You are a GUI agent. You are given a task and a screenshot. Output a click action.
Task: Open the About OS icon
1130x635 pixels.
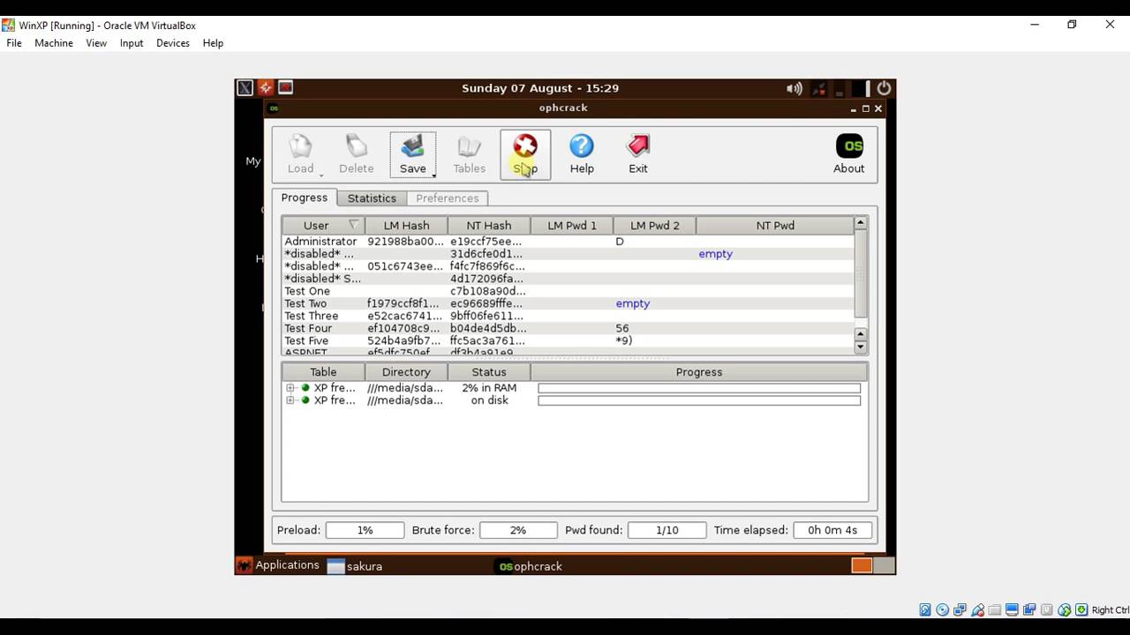coord(849,146)
